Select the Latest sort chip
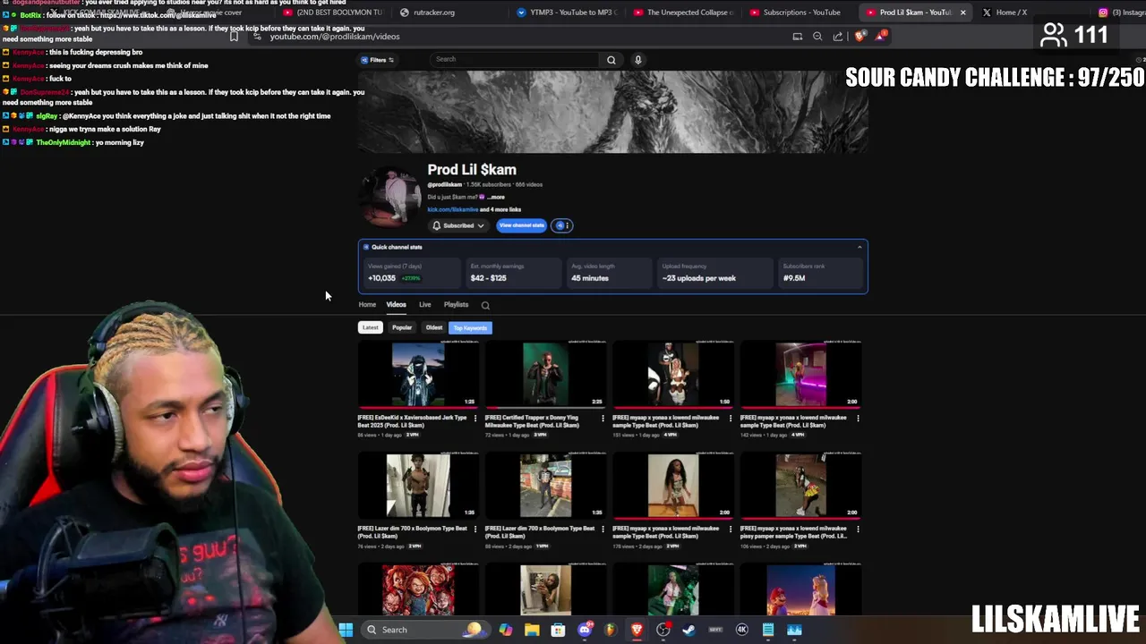The height and width of the screenshot is (644, 1146). pos(371,327)
